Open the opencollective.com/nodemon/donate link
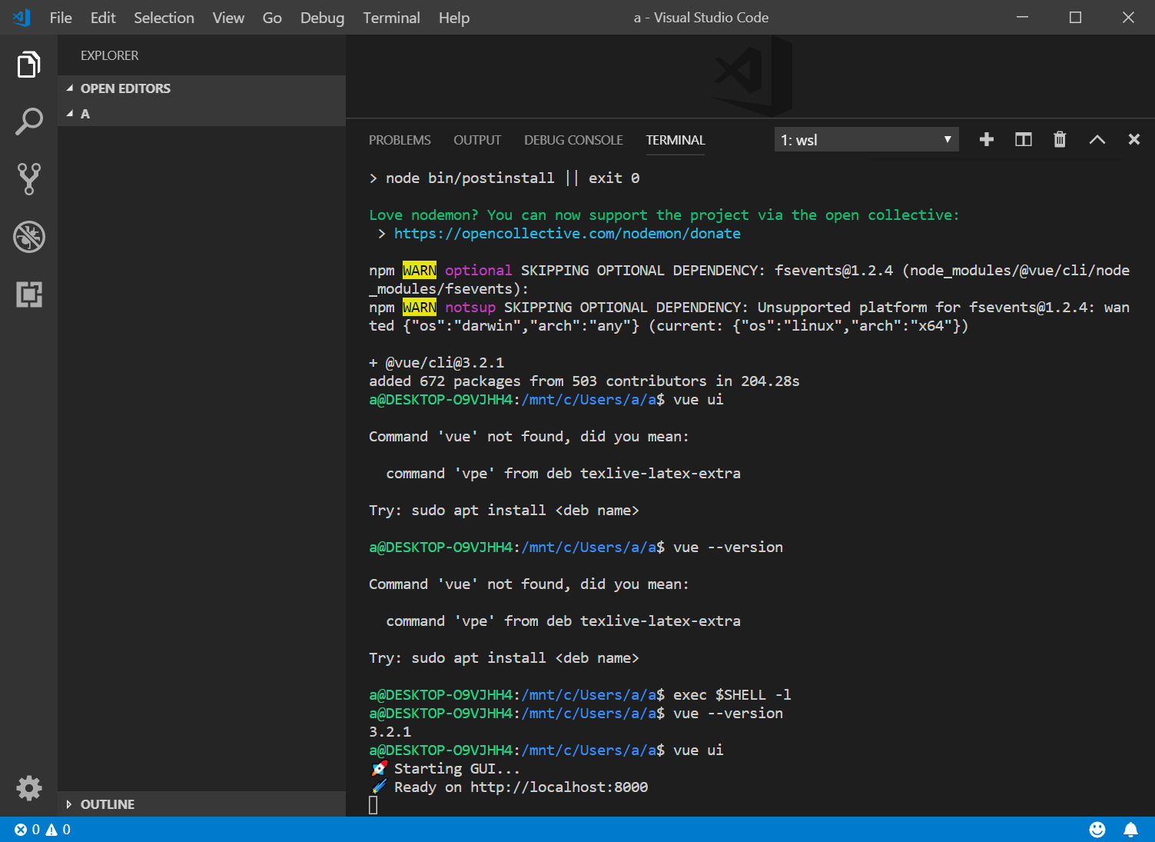Image resolution: width=1155 pixels, height=842 pixels. 567,233
